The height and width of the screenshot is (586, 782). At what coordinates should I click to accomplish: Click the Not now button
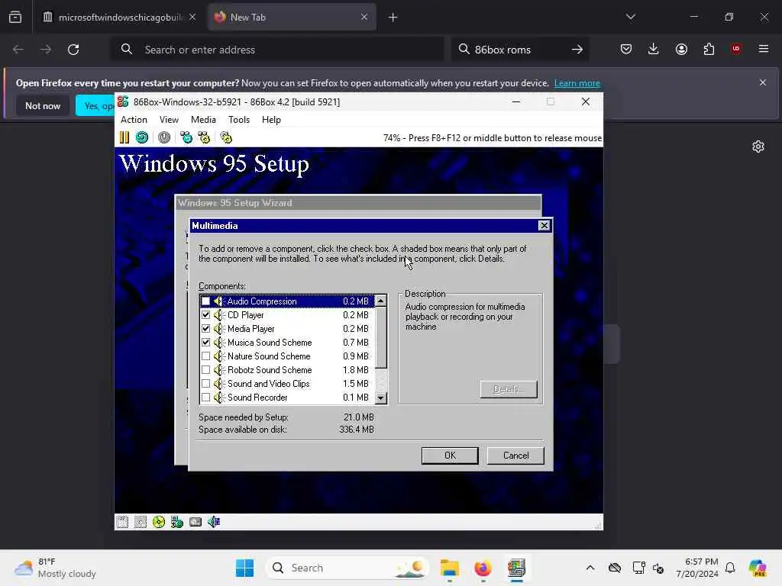tap(43, 105)
